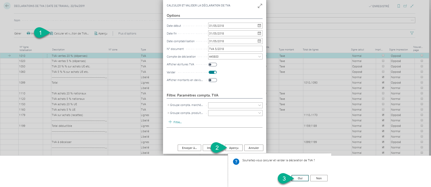Turn off the Valider toggle
The height and width of the screenshot is (187, 431).
213,72
